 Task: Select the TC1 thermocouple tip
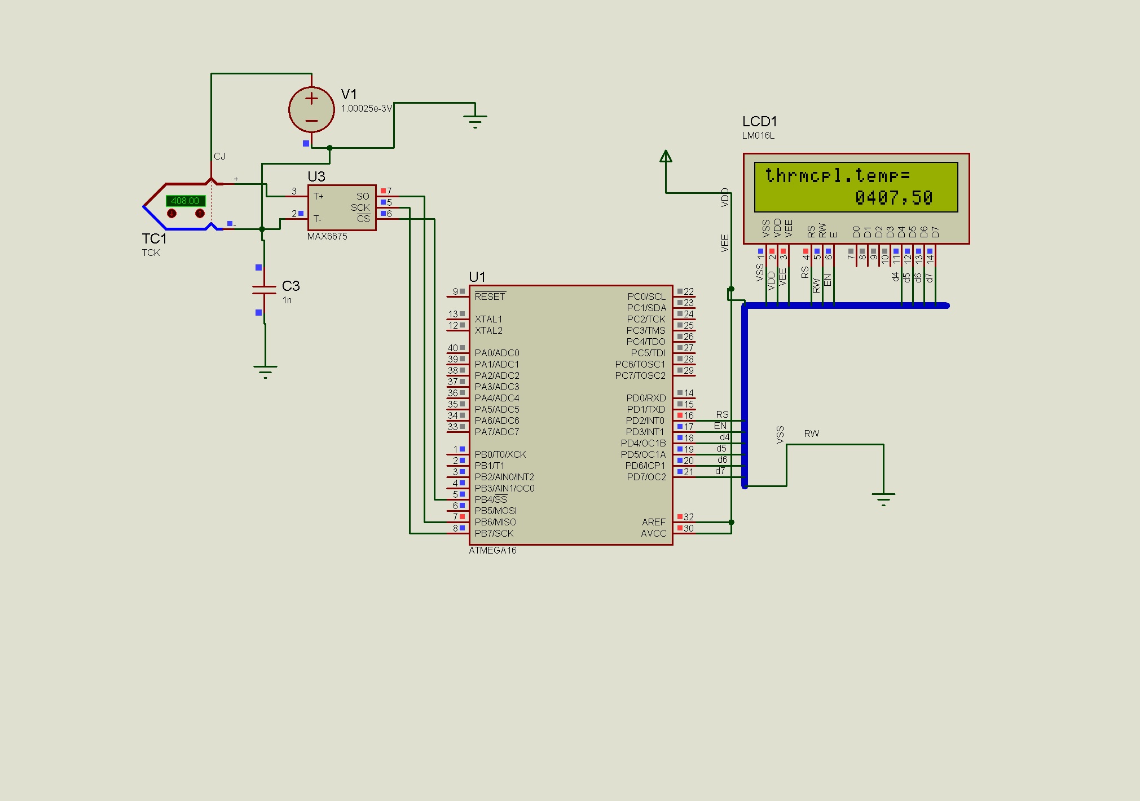pos(146,207)
